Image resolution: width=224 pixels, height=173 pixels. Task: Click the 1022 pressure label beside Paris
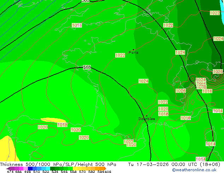tap(120, 55)
